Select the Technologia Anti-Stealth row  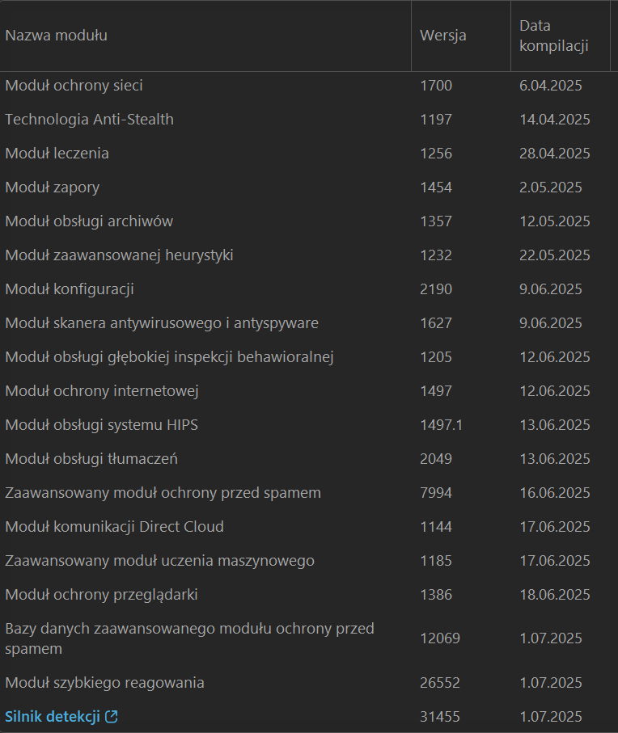[90, 120]
